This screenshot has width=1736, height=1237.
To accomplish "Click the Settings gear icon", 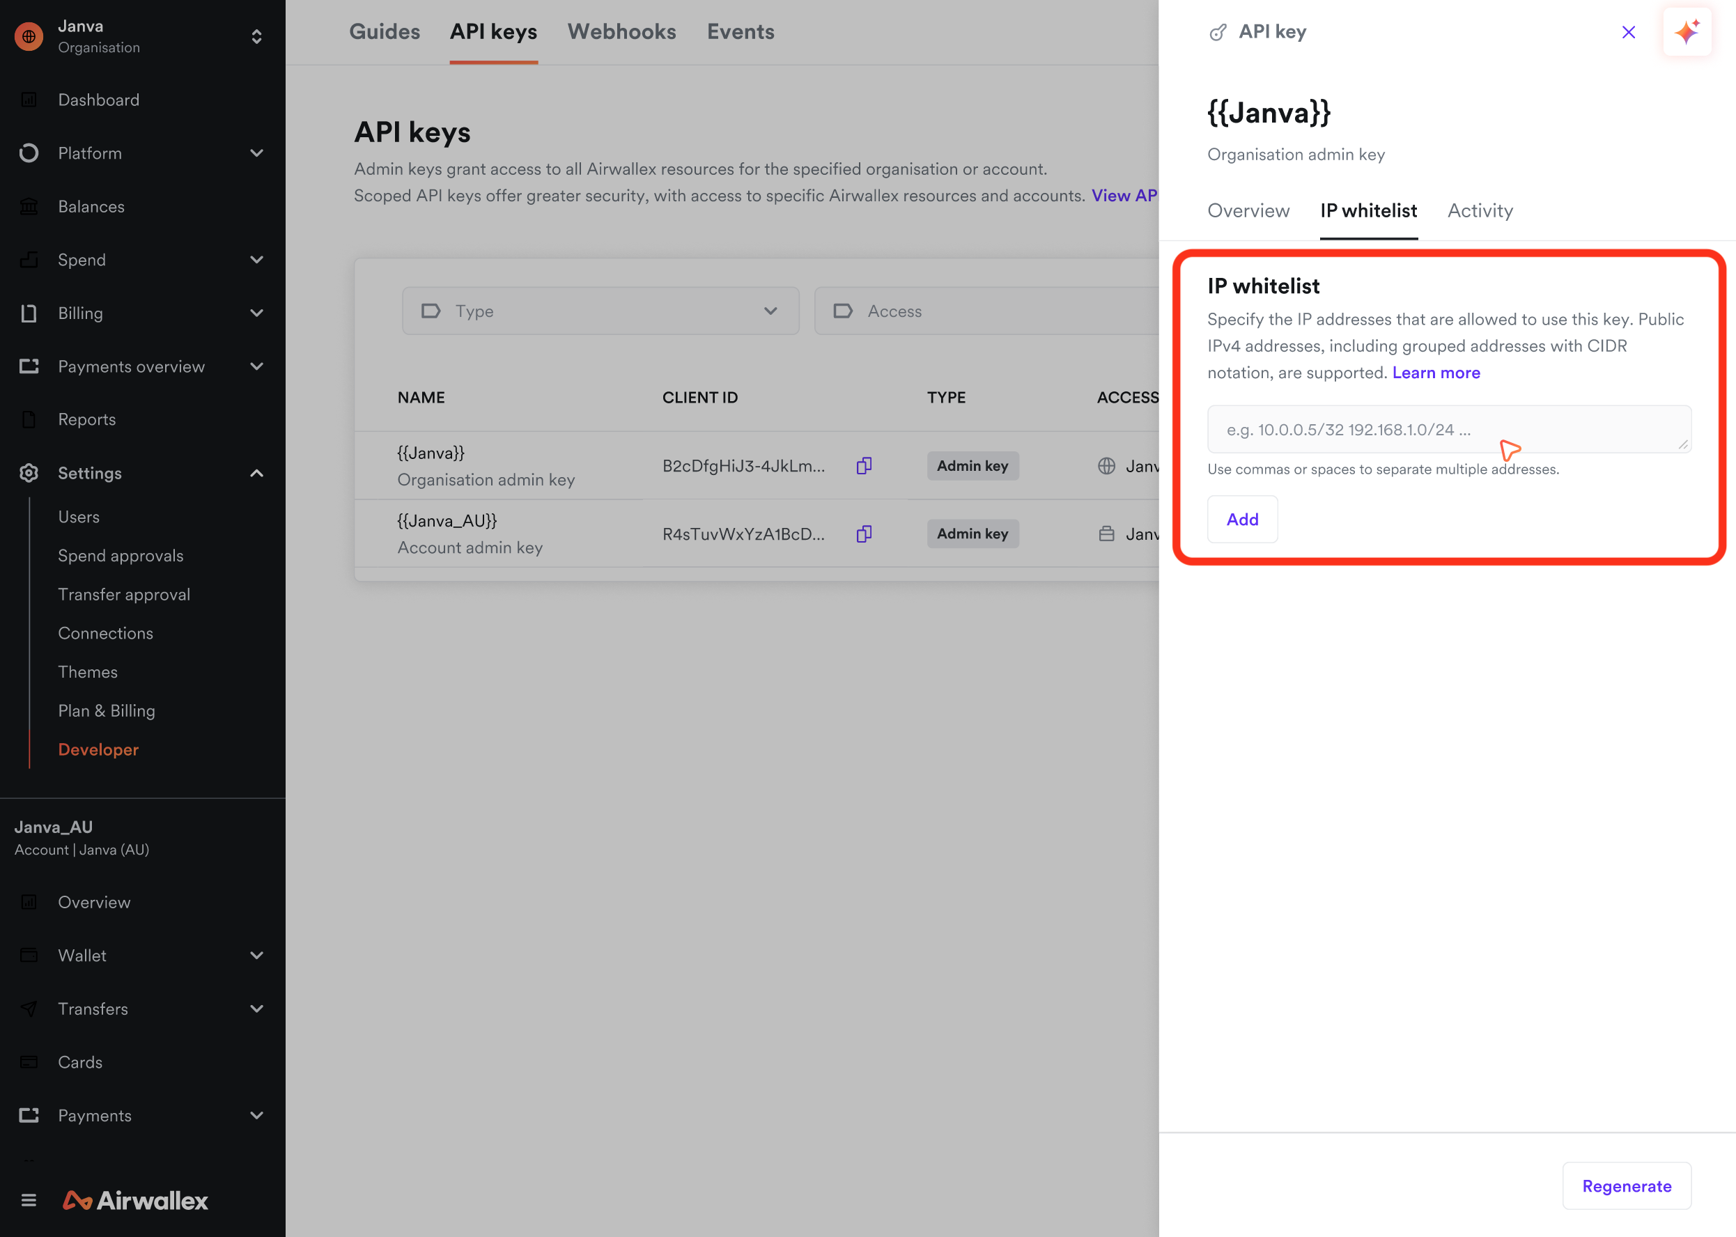I will tap(29, 473).
